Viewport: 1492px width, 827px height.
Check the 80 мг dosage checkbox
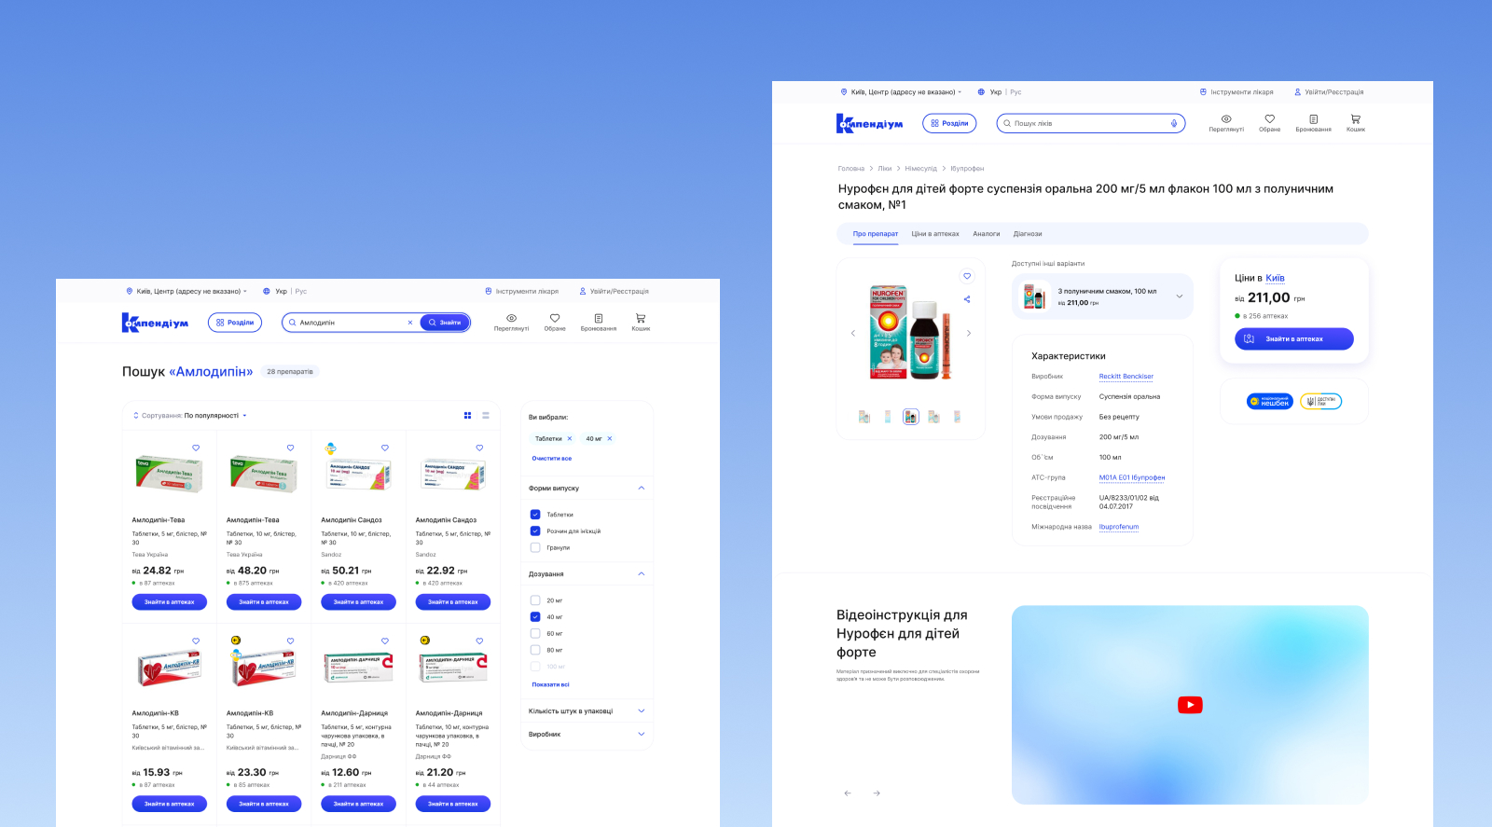(x=535, y=650)
